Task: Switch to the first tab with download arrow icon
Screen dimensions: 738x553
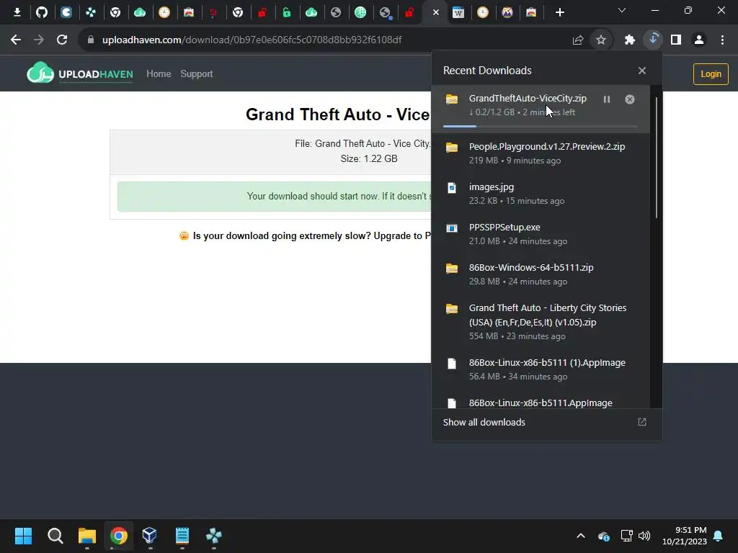Action: point(17,12)
